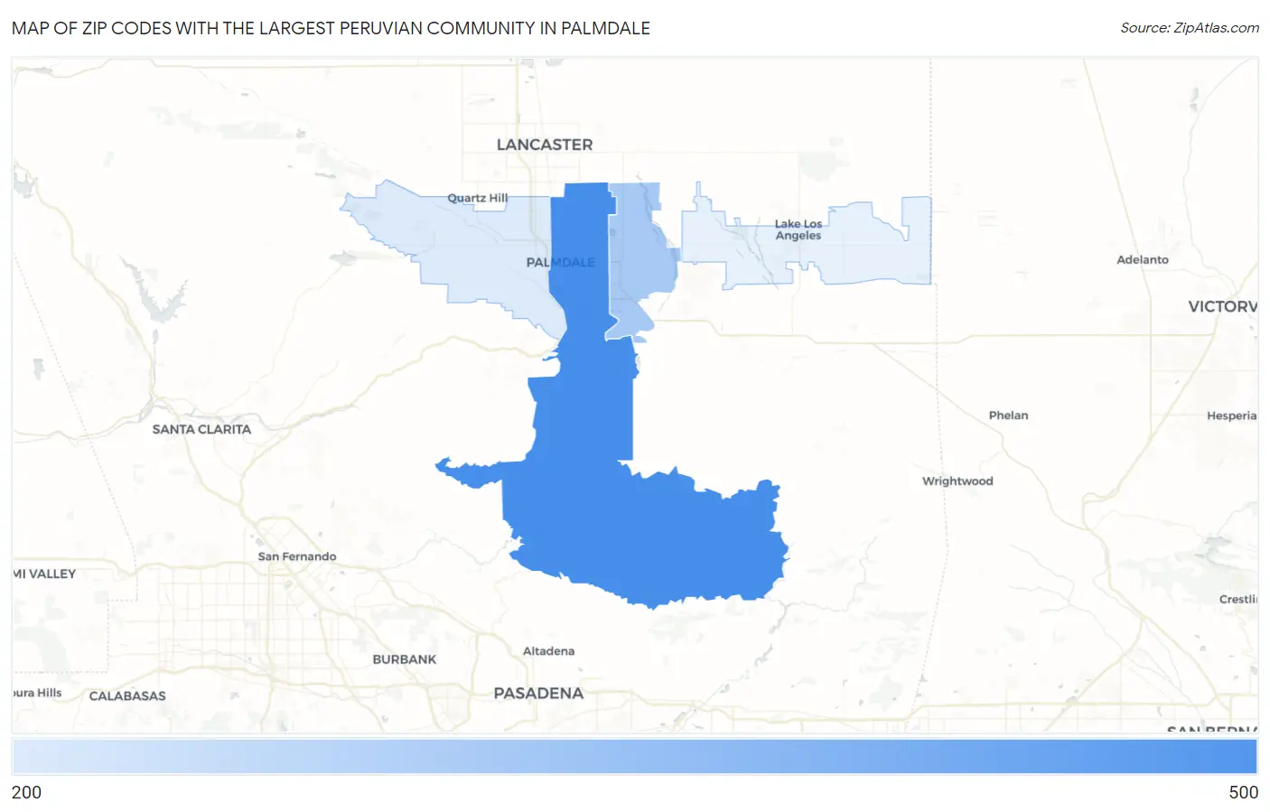Click the Quartz Hill map label
Screen dimensions: 1270x812
pyautogui.click(x=478, y=198)
